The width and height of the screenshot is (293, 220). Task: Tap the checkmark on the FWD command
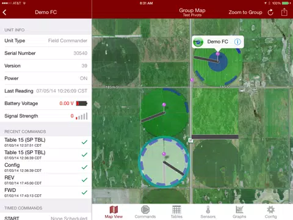pyautogui.click(x=84, y=193)
